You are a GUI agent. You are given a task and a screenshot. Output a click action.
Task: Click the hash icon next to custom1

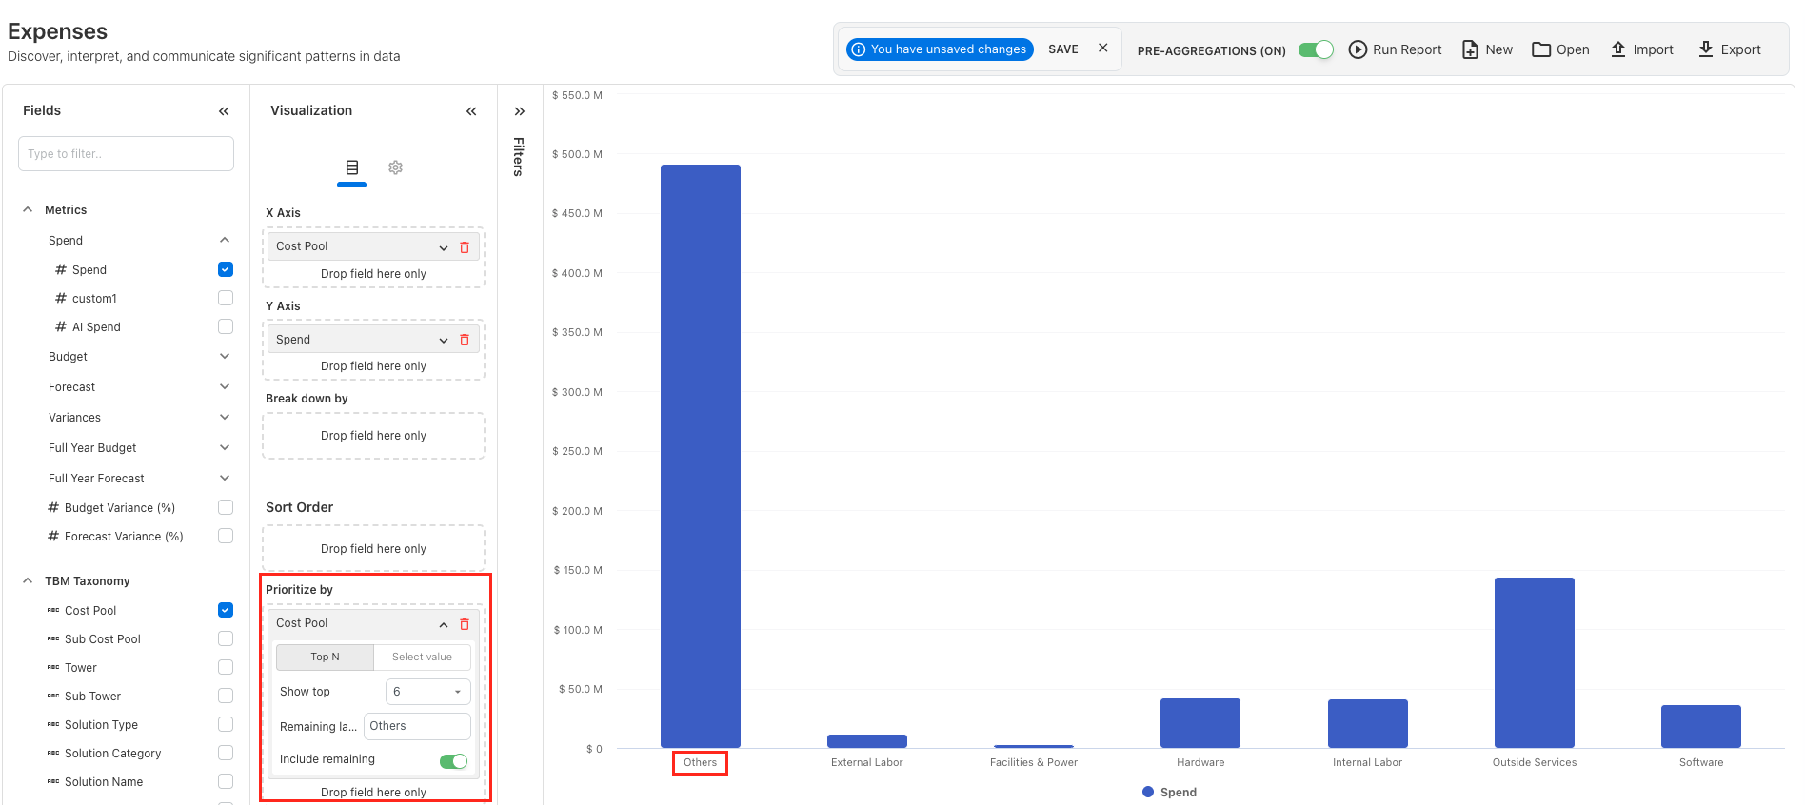pos(61,298)
